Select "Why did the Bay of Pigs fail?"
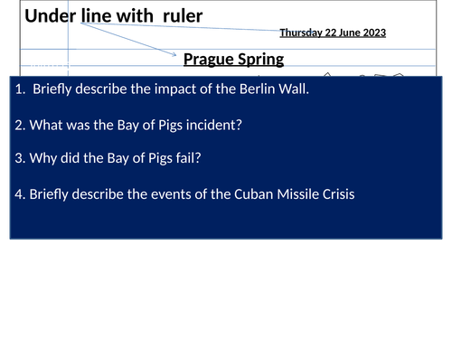Viewport: 452px width, 339px height. pos(108,158)
